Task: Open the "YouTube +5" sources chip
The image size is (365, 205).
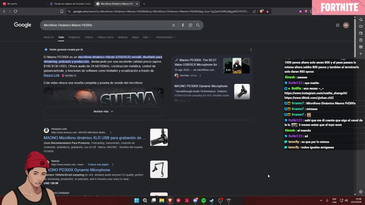Action: tap(69, 75)
